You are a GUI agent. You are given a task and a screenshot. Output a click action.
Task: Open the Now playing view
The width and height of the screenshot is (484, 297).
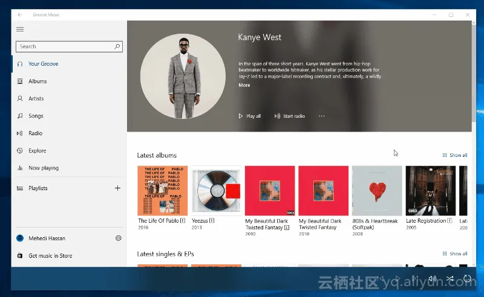pyautogui.click(x=44, y=168)
